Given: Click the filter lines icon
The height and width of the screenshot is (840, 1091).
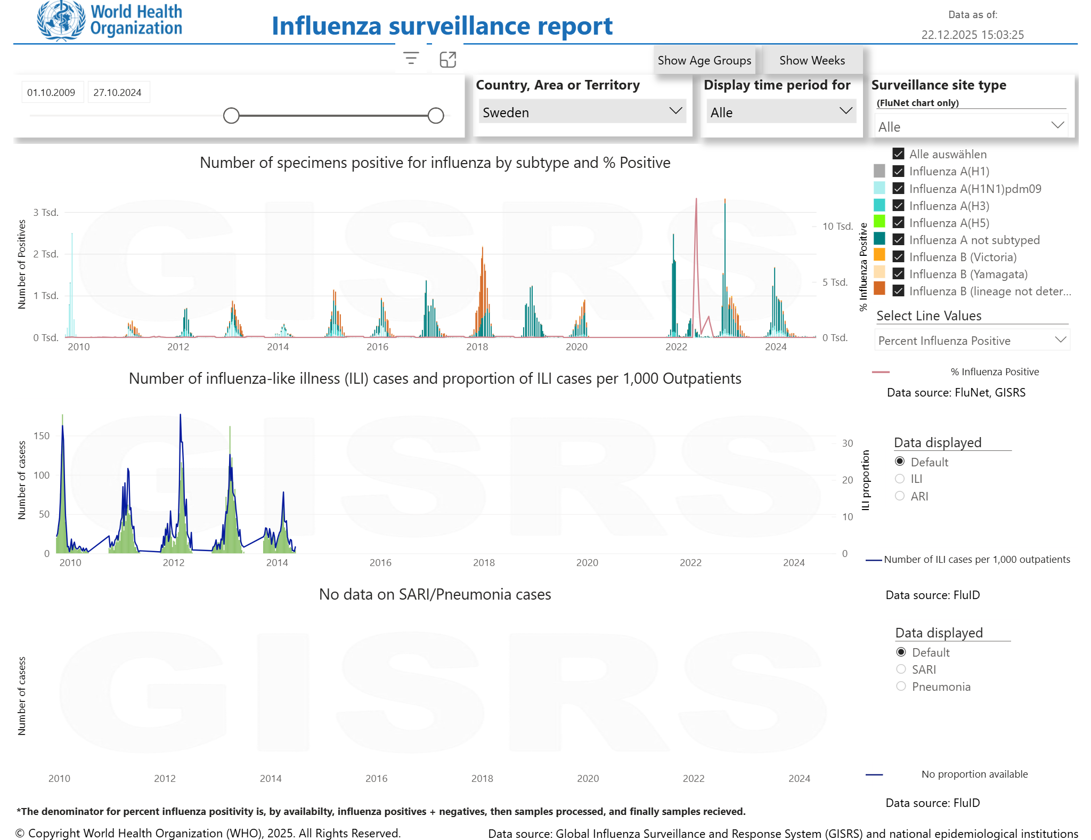Looking at the screenshot, I should click(411, 59).
